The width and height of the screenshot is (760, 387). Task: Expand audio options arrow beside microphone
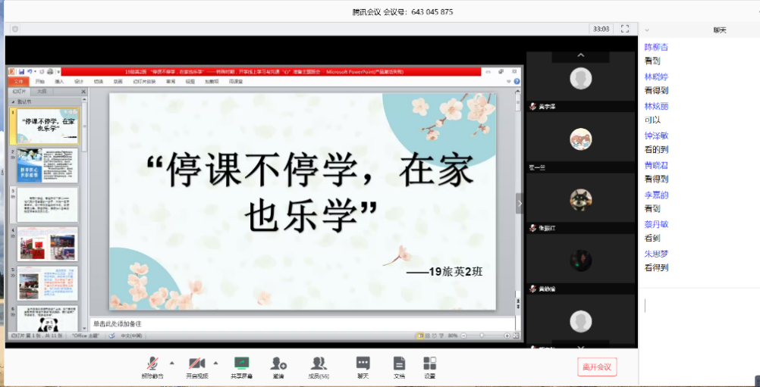171,362
